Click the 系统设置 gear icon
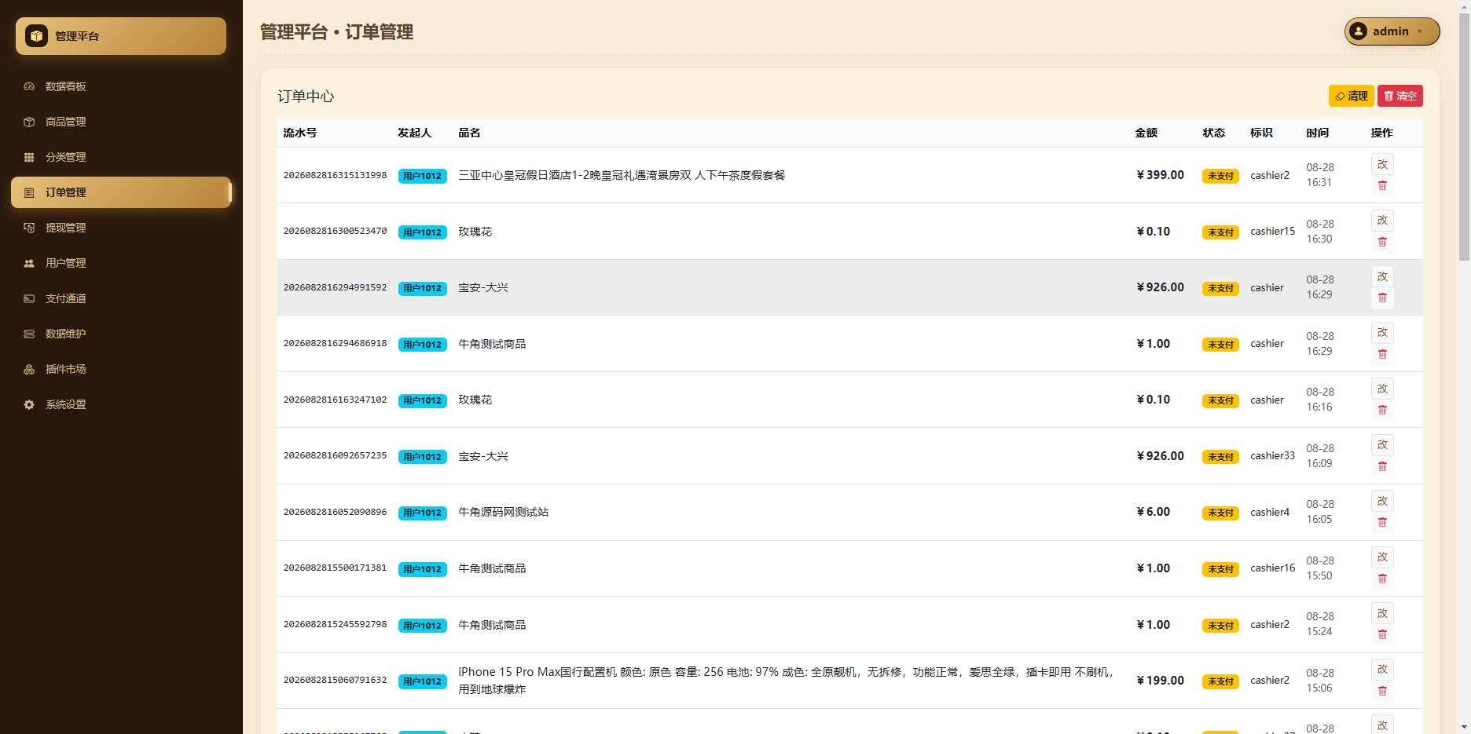 point(29,404)
